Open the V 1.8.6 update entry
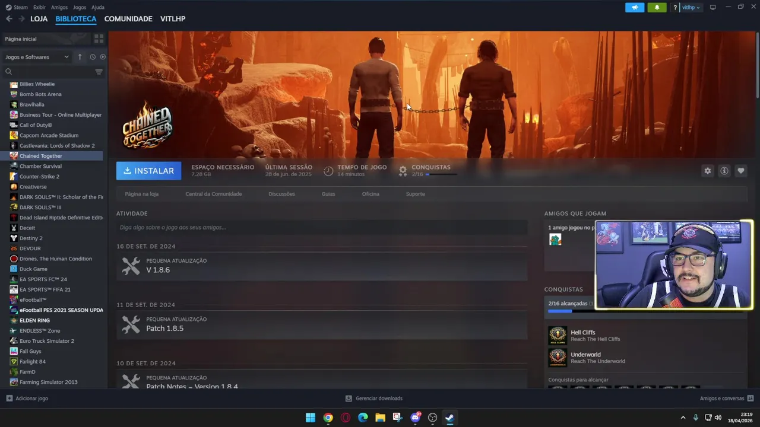 (x=322, y=266)
